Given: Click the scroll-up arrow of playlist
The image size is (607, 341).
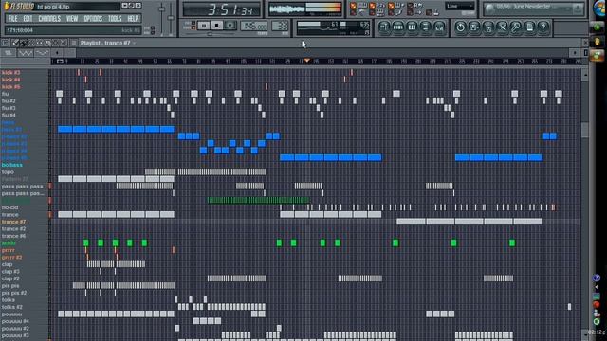Looking at the screenshot, I should point(585,74).
